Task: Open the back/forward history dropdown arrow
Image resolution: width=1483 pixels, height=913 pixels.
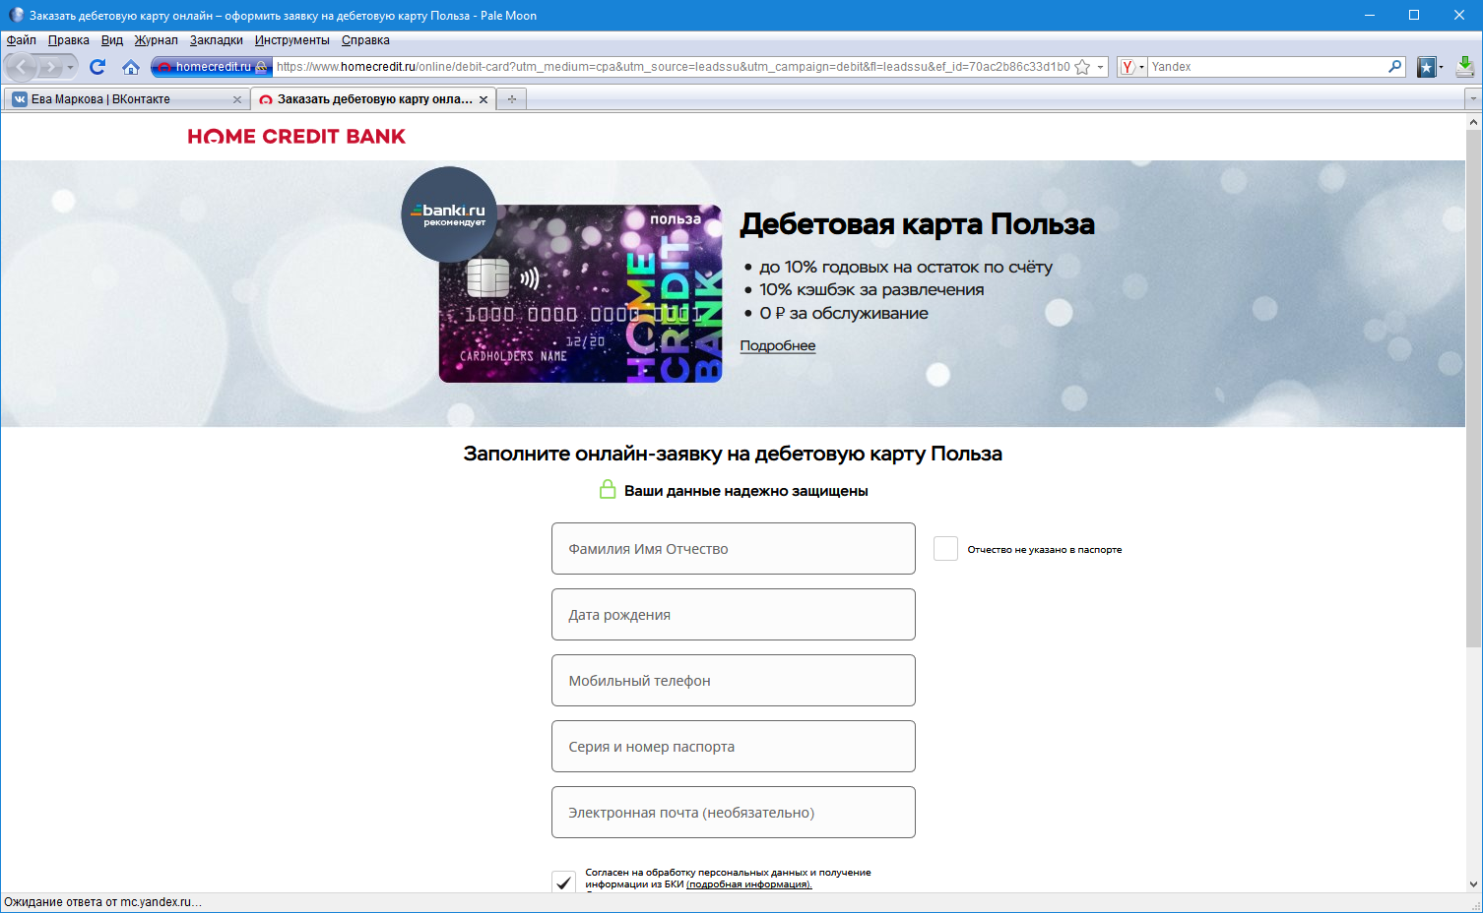Action: (x=71, y=67)
